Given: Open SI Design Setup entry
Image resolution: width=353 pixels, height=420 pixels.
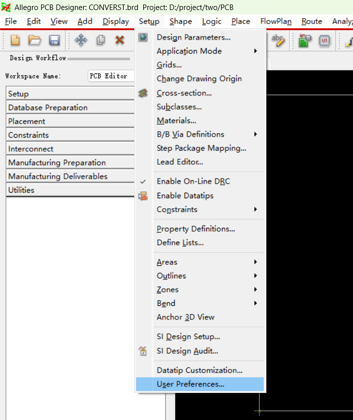Looking at the screenshot, I should click(x=200, y=336).
